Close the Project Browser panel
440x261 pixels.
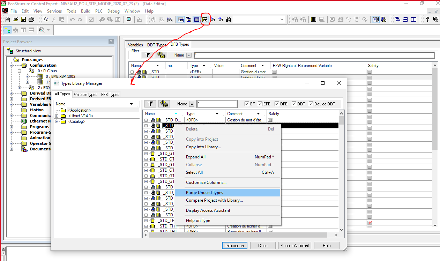pyautogui.click(x=111, y=42)
